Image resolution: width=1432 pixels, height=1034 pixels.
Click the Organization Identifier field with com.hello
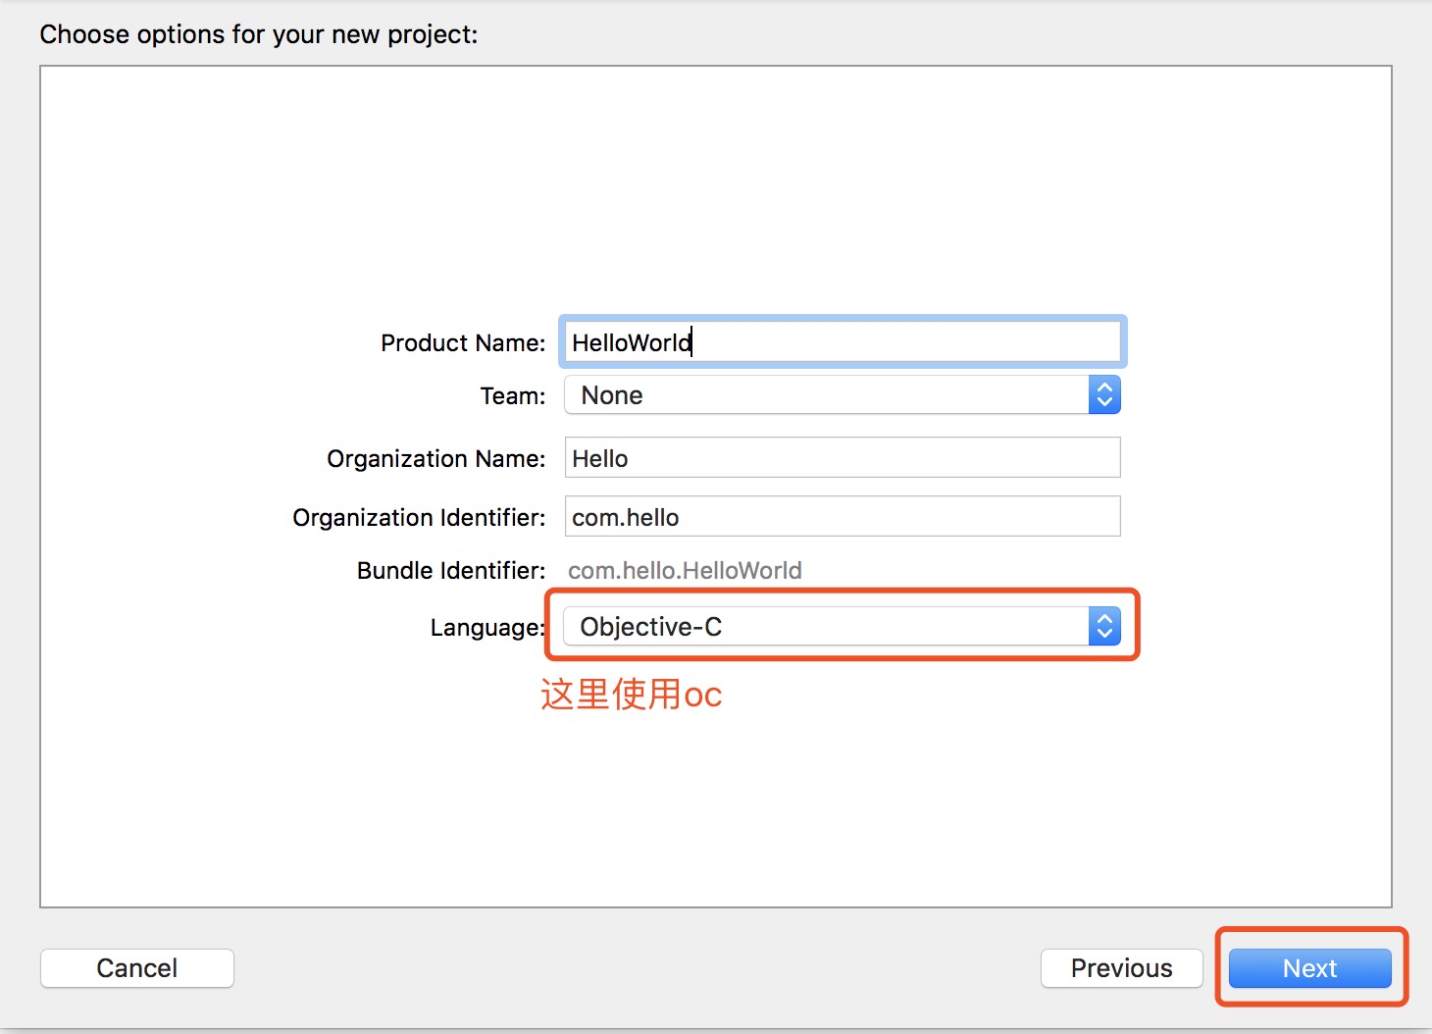click(843, 517)
